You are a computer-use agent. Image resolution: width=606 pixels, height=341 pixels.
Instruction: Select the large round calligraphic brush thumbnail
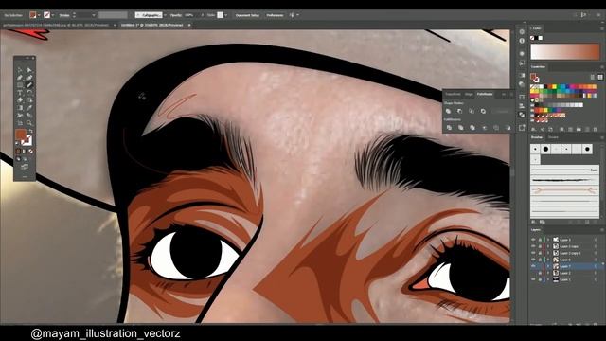(545, 149)
